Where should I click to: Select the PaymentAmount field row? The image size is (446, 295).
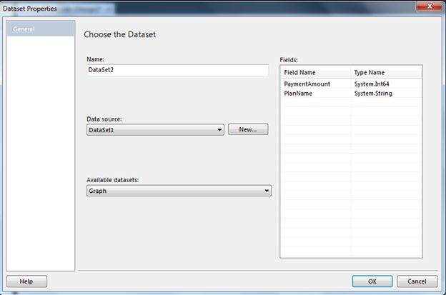(317, 84)
